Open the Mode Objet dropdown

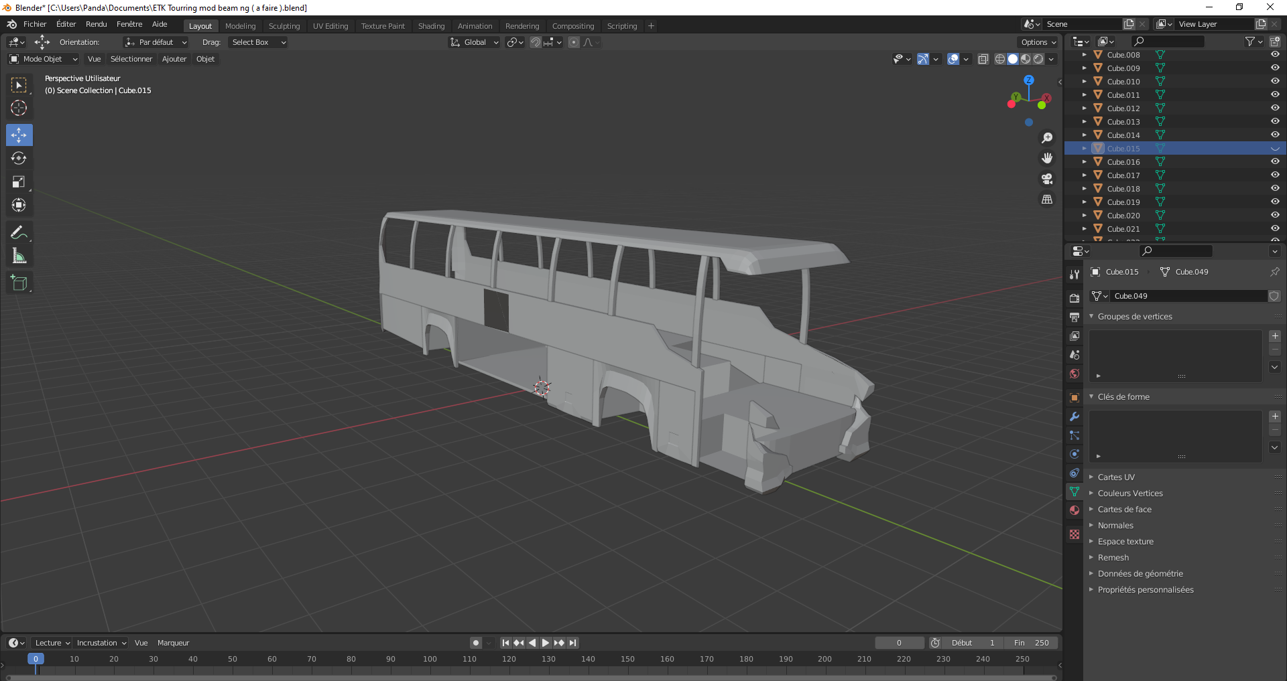[x=44, y=59]
